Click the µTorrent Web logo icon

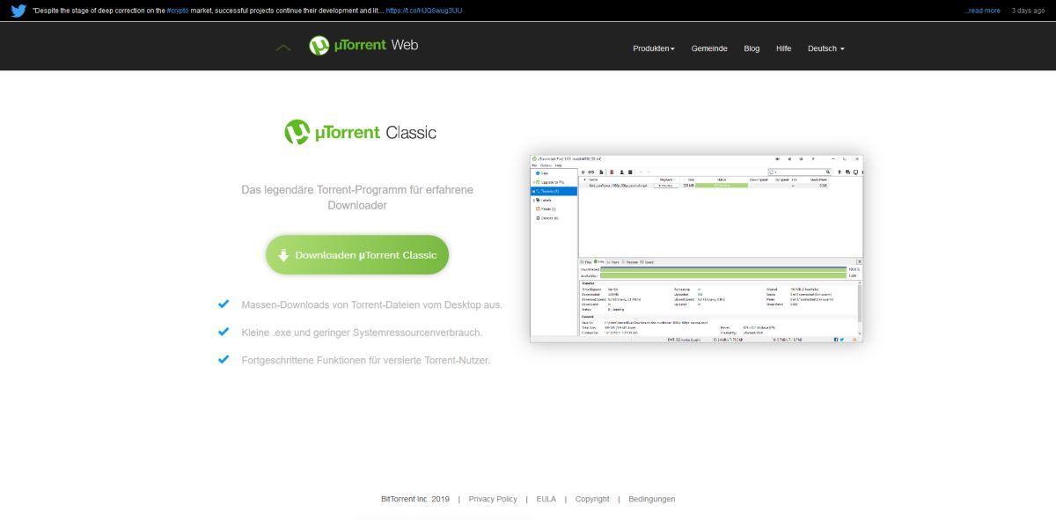[319, 46]
